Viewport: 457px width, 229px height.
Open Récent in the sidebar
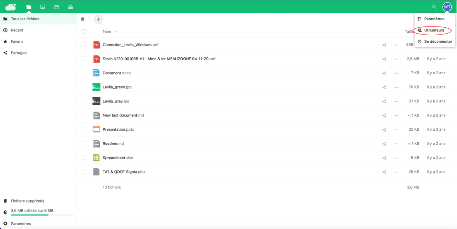click(x=38, y=30)
